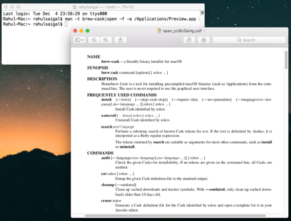Click the Rotate button in toolbar
The height and width of the screenshot is (221, 291).
pyautogui.click(x=189, y=40)
